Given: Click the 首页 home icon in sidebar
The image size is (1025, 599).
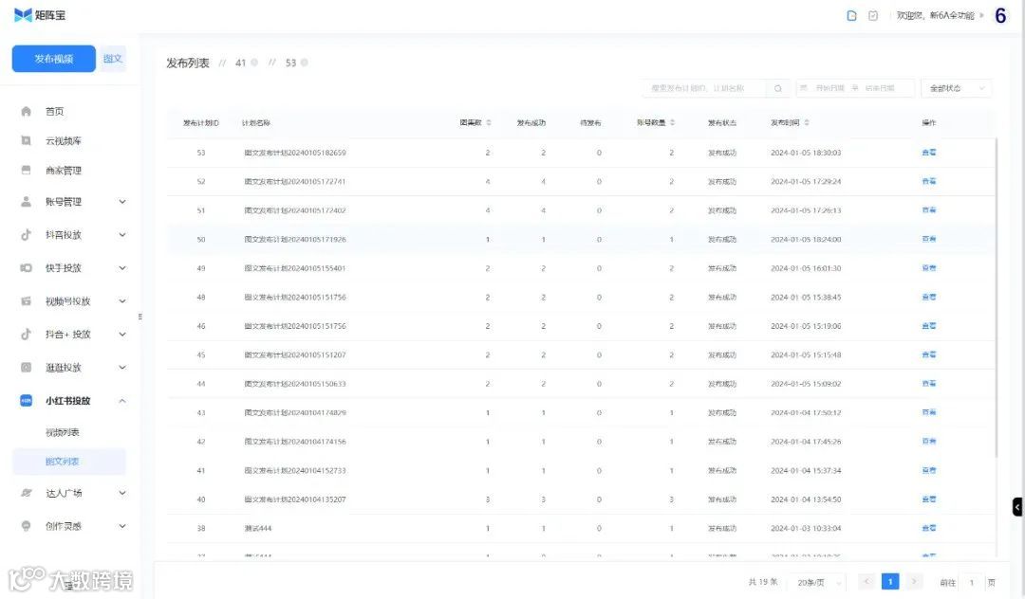Looking at the screenshot, I should 27,112.
